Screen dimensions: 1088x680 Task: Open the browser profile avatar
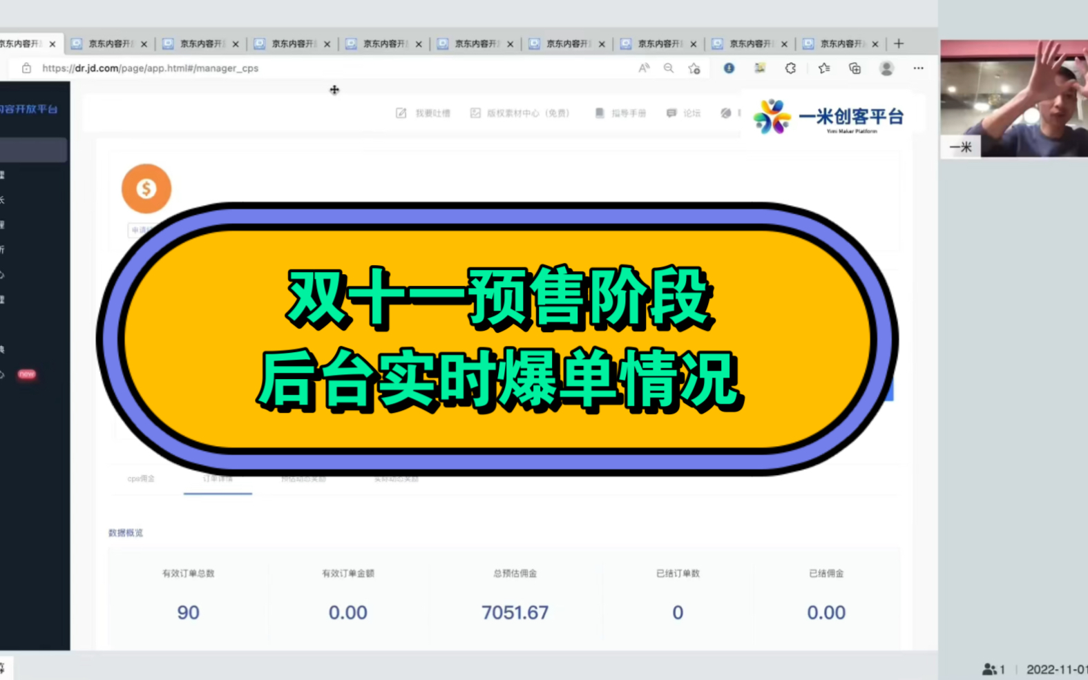click(887, 68)
